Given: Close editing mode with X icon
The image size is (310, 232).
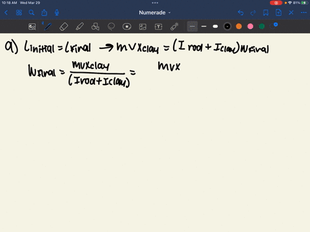Looking at the screenshot, I should click(x=291, y=13).
